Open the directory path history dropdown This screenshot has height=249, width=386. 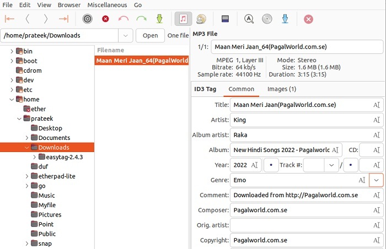tap(126, 35)
